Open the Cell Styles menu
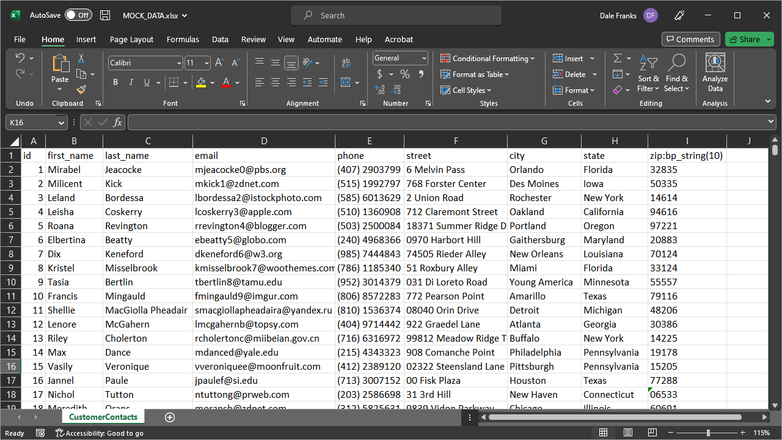Screen dimensions: 782x440 coord(466,90)
